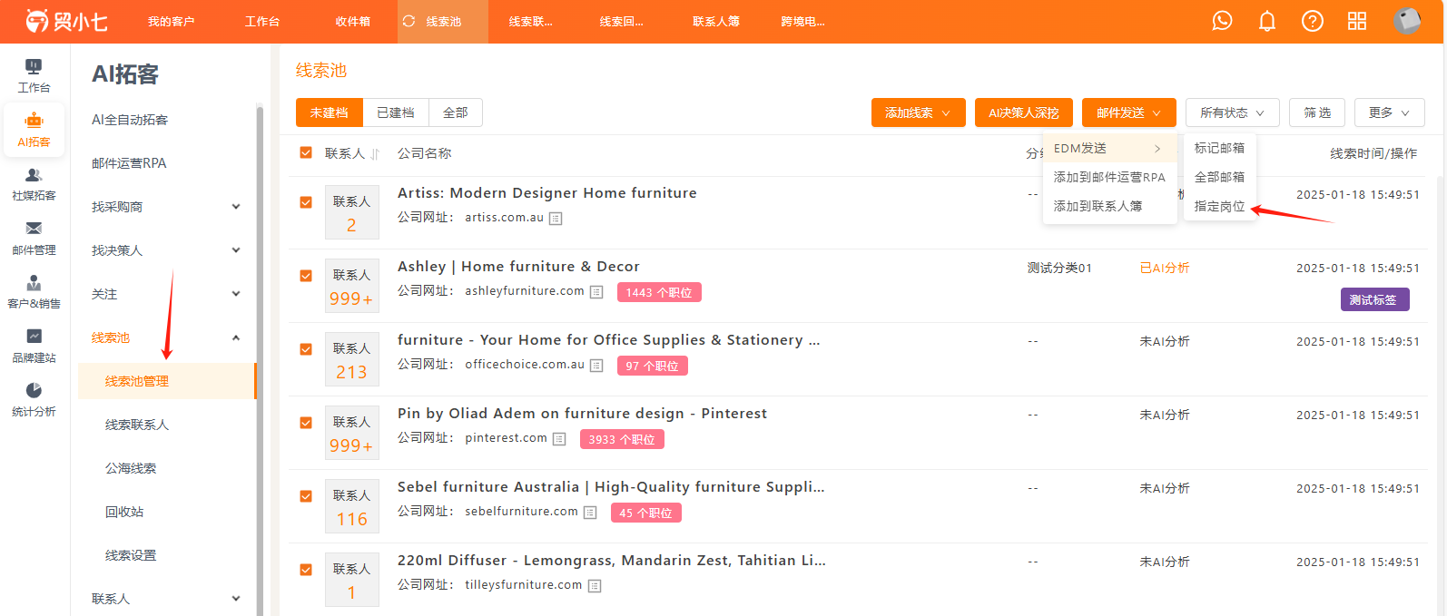Screen dimensions: 1447x616
Task: Toggle the select-all checkbox in table header
Action: (x=306, y=152)
